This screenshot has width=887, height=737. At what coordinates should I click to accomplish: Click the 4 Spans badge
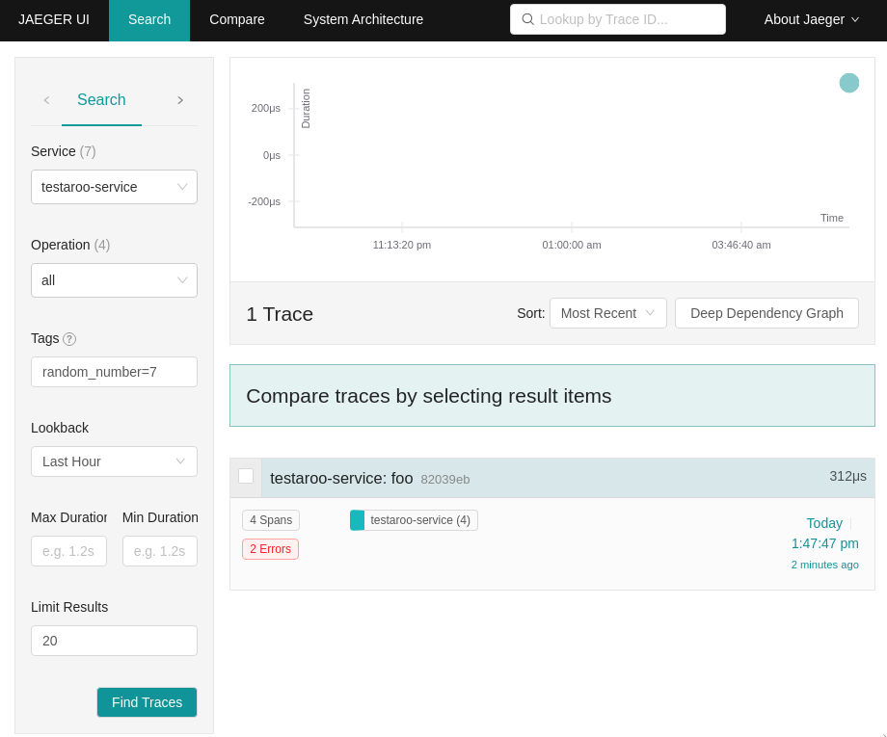click(271, 520)
